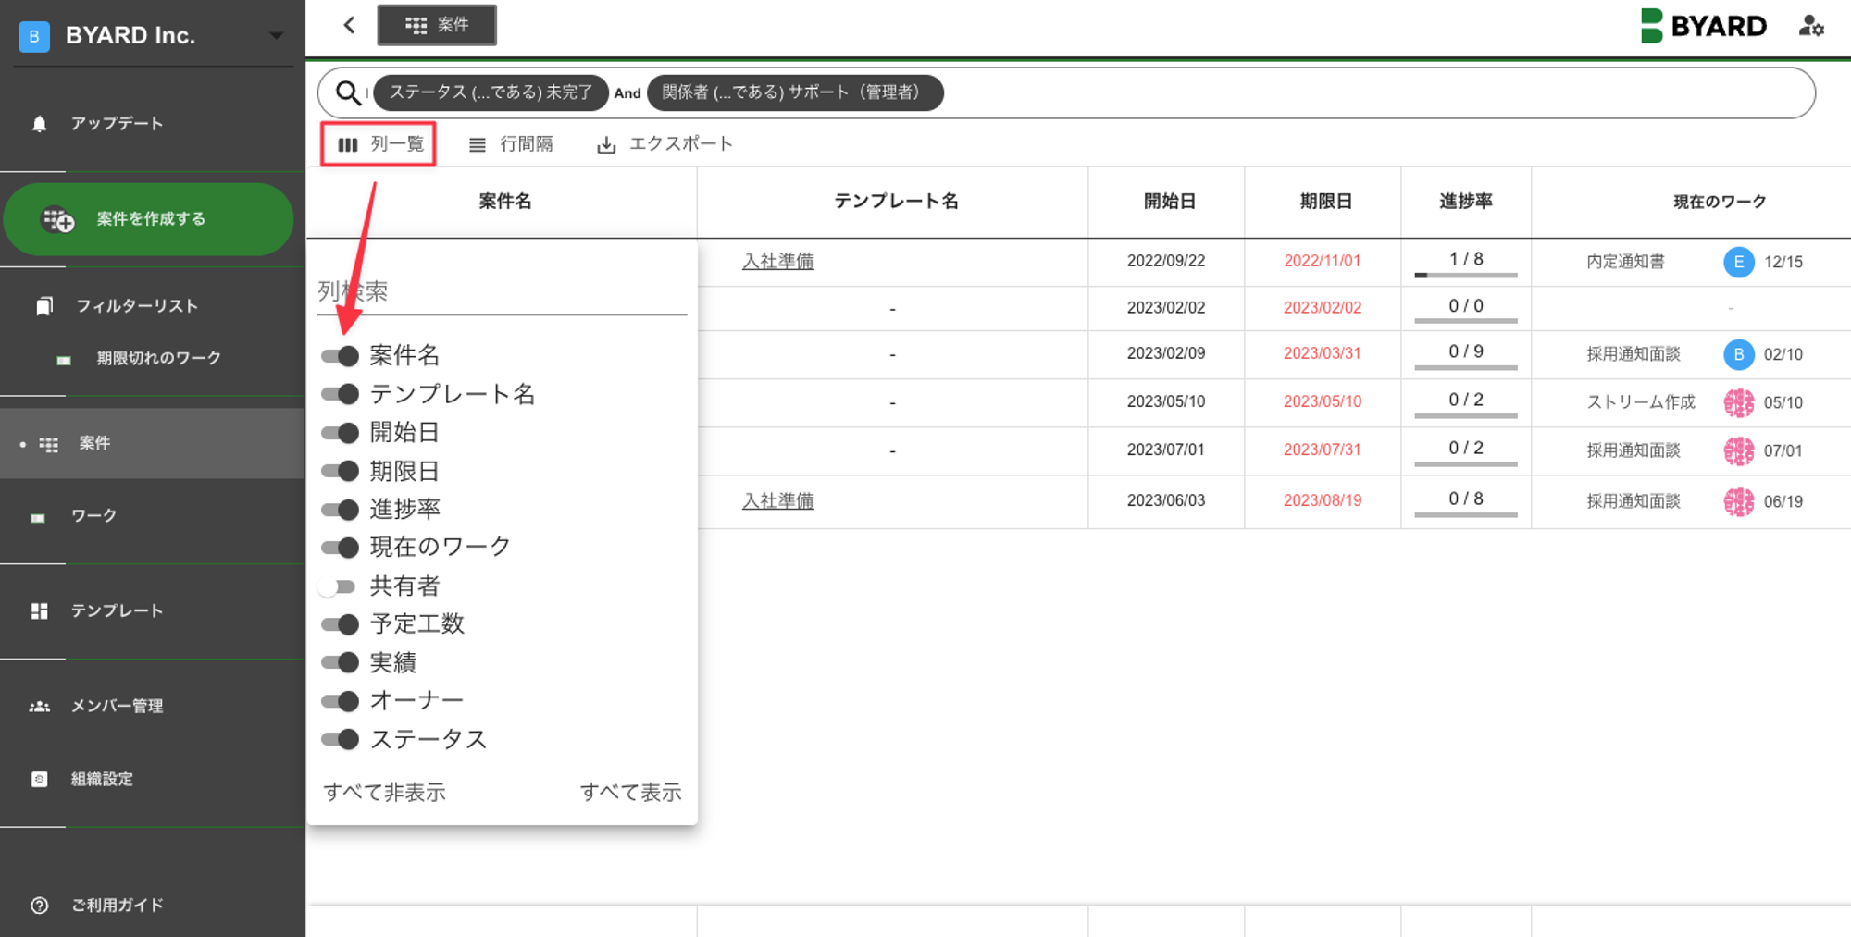Click the search magnifier icon
Image resolution: width=1851 pixels, height=937 pixels.
click(x=348, y=92)
